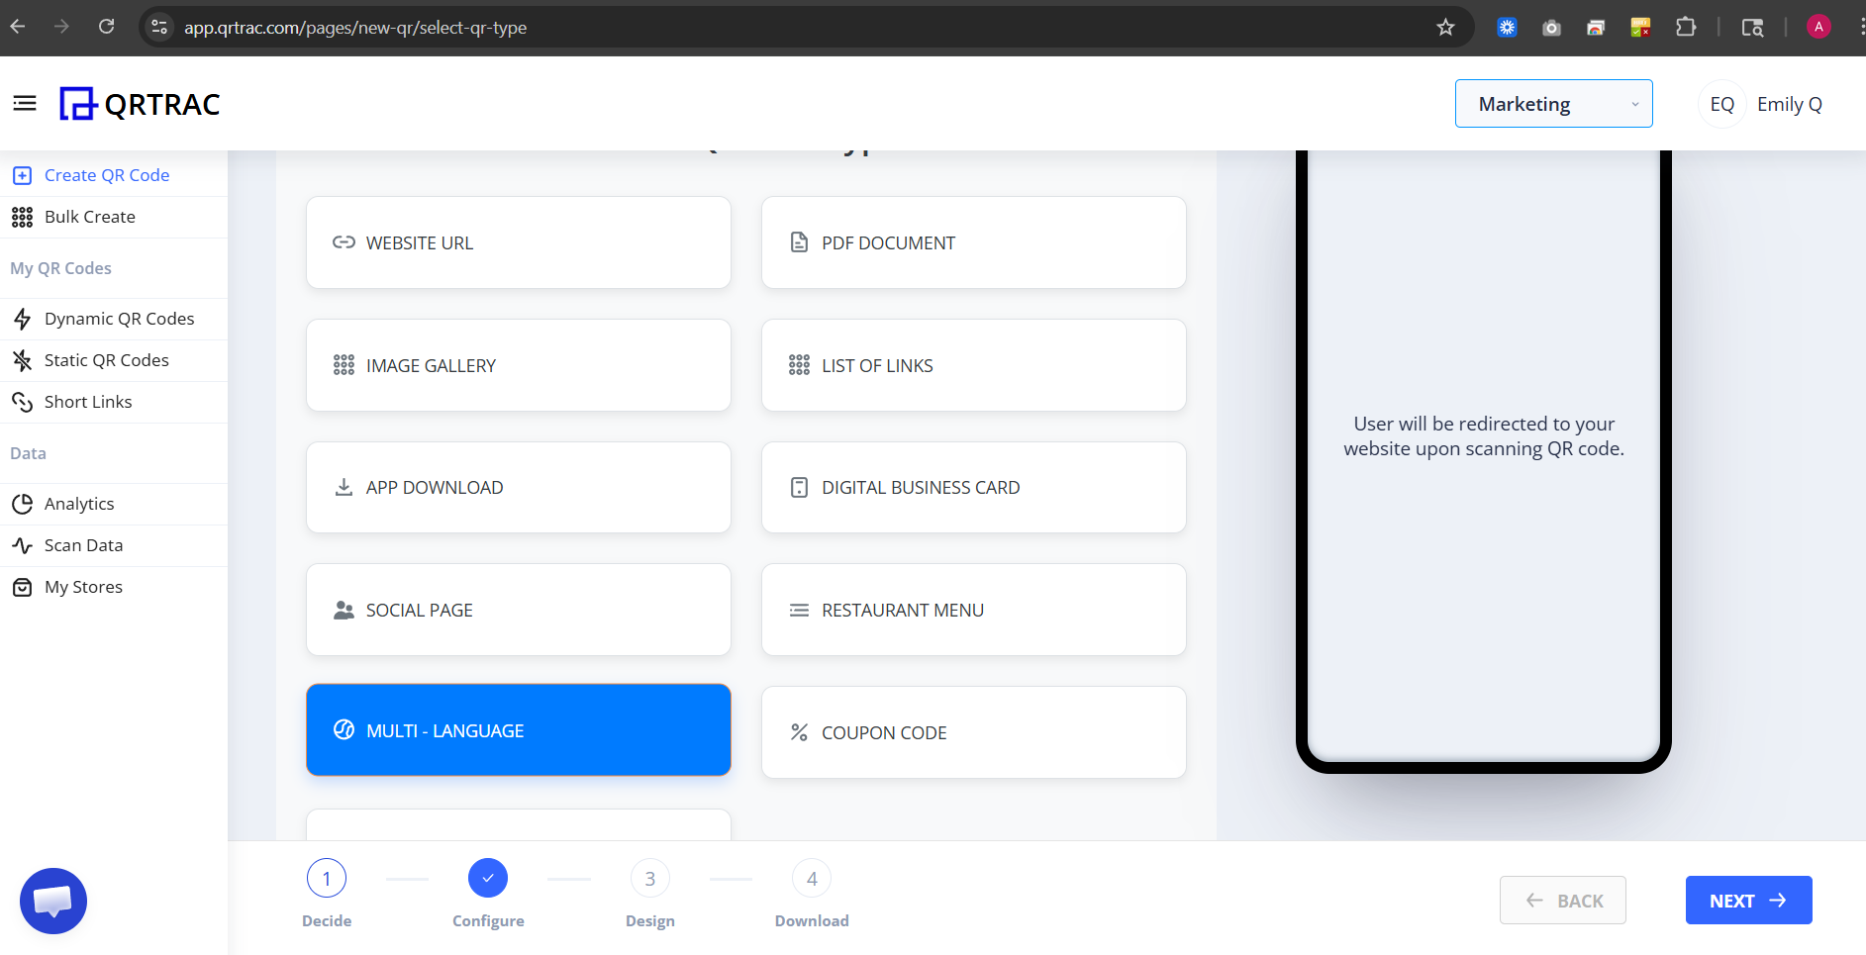Go to the Download step
Image resolution: width=1866 pixels, height=955 pixels.
[811, 878]
